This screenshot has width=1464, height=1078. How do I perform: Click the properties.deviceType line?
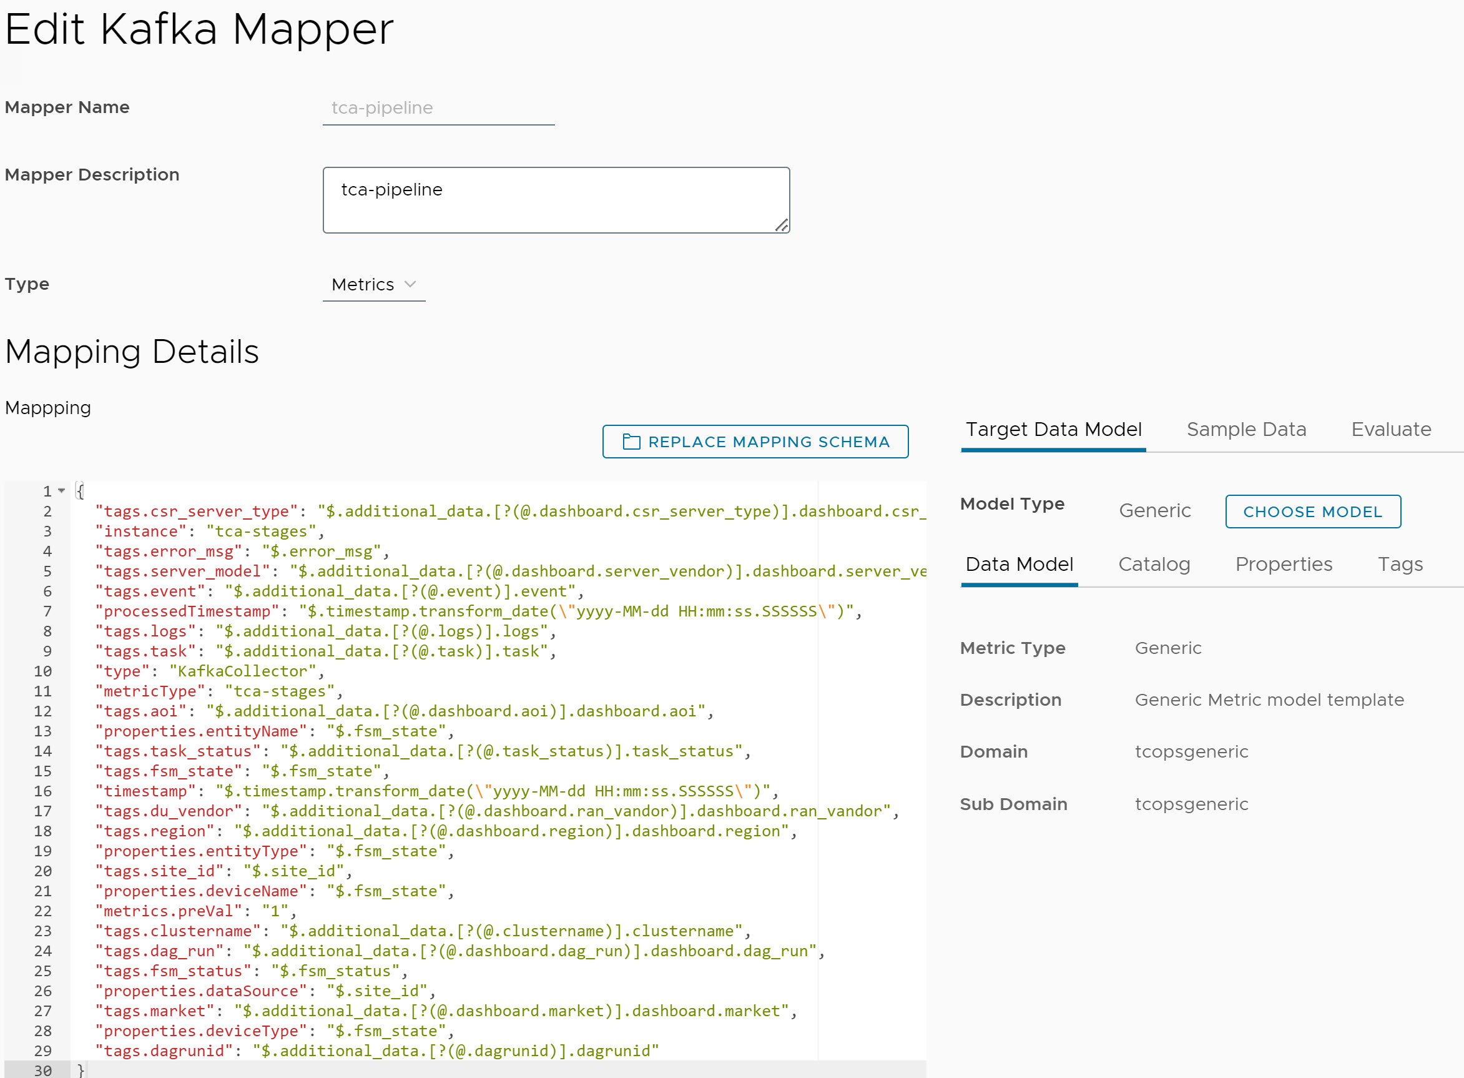coord(275,1031)
